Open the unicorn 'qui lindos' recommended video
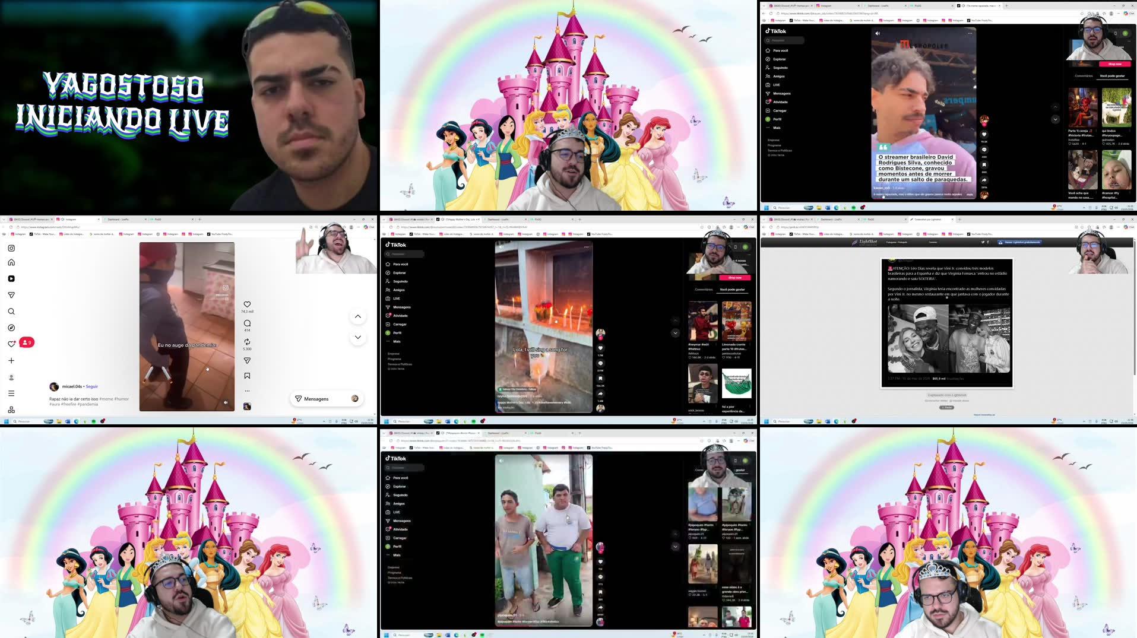The height and width of the screenshot is (638, 1137). pos(1117,108)
